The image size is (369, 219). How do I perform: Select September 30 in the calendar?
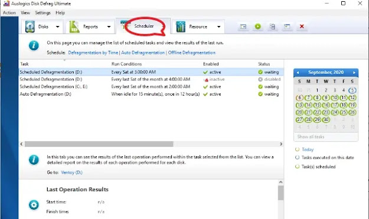326,119
